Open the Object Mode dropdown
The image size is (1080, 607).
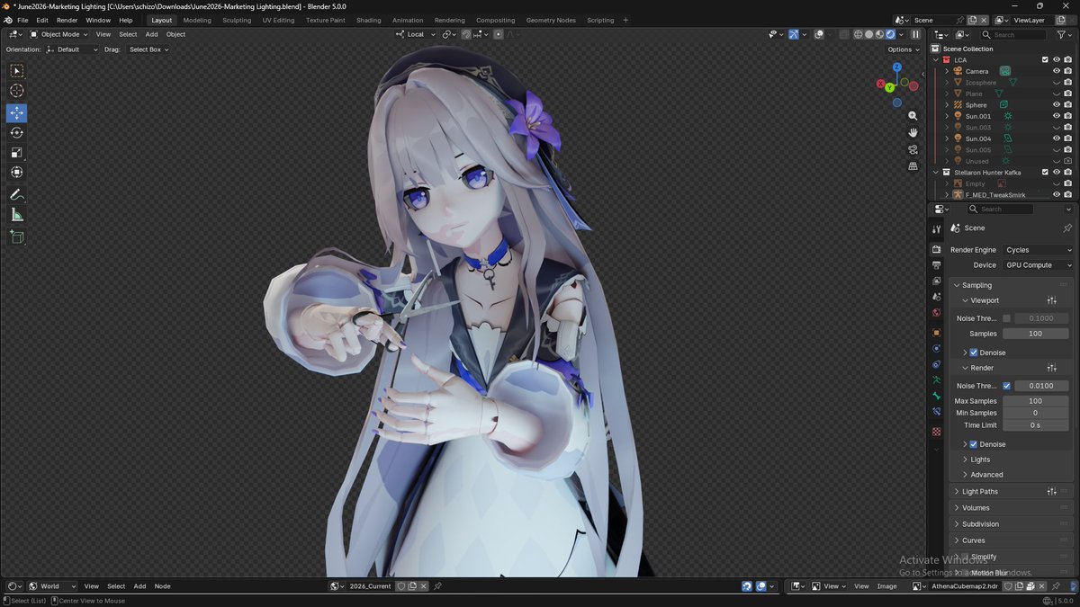58,34
